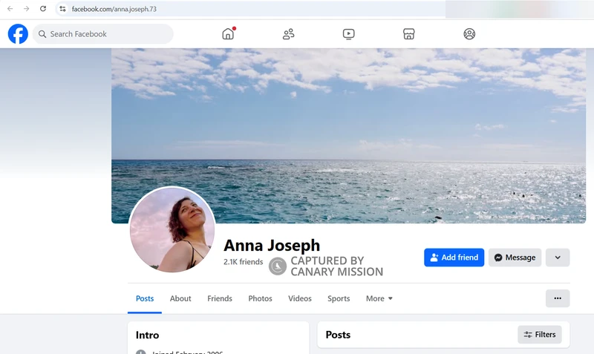Click the Message button
Screen dimensions: 594x354
[515, 258]
